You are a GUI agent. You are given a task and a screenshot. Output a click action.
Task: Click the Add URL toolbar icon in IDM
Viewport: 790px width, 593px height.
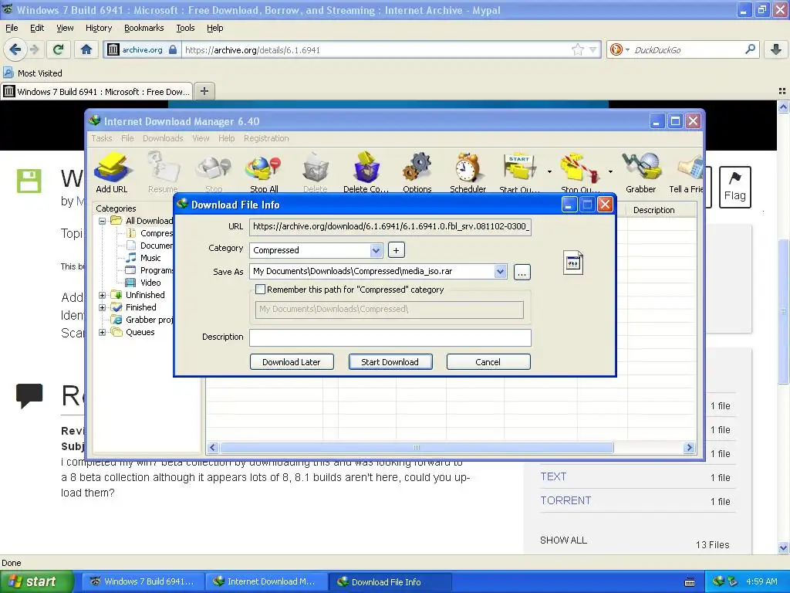coord(112,172)
